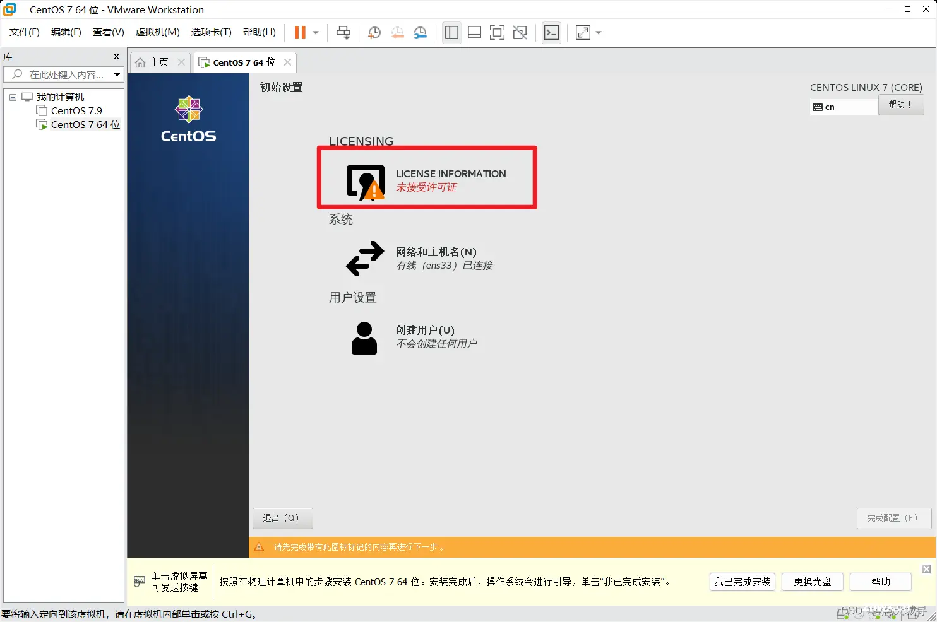Take a snapshot using the clock icon
This screenshot has width=937, height=622.
coord(374,33)
